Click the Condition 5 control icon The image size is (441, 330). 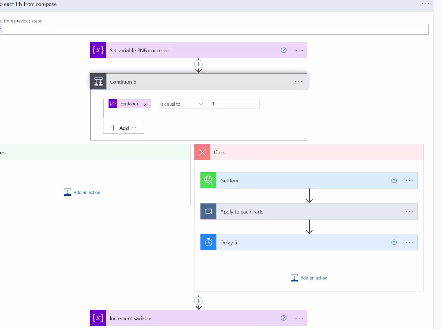pos(98,81)
